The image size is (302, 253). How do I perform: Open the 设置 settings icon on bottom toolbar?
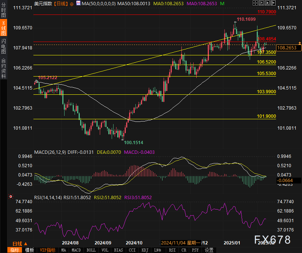tap(208, 250)
